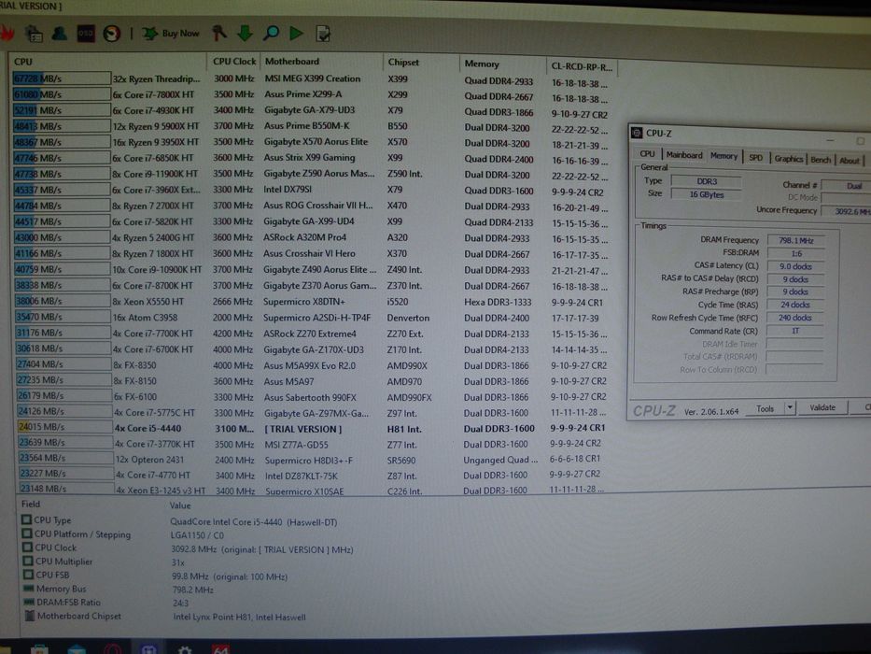871x654 pixels.
Task: Select the 12x Ryzen 9 5900X HT row
Action: pos(311,126)
